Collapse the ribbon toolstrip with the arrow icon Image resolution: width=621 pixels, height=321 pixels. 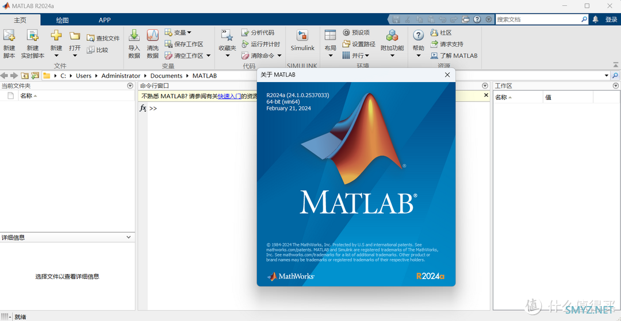[x=615, y=64]
